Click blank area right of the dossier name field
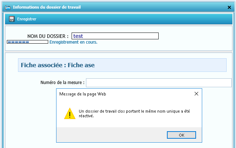Viewport: 236px width, 148px height. click(194, 36)
